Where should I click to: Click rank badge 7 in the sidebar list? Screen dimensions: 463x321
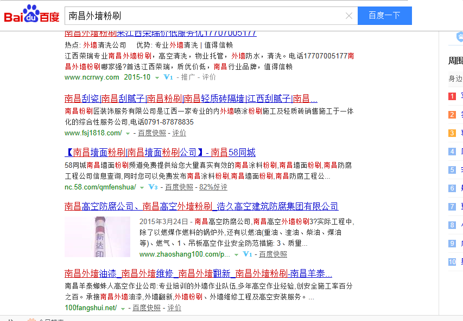[452, 207]
